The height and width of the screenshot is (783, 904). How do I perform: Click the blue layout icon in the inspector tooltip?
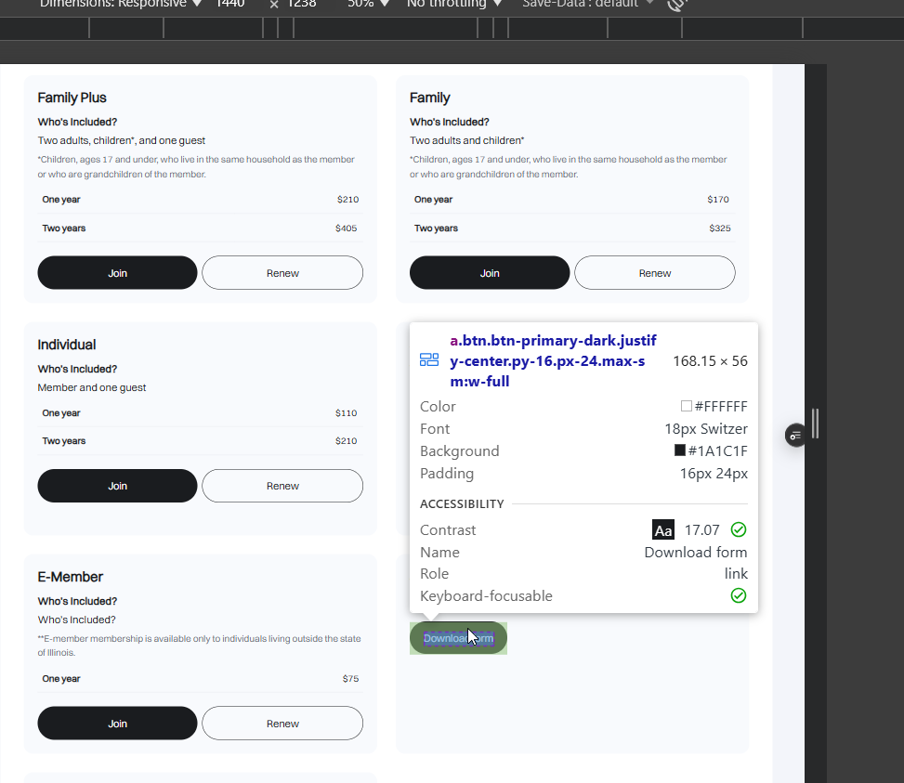click(429, 360)
